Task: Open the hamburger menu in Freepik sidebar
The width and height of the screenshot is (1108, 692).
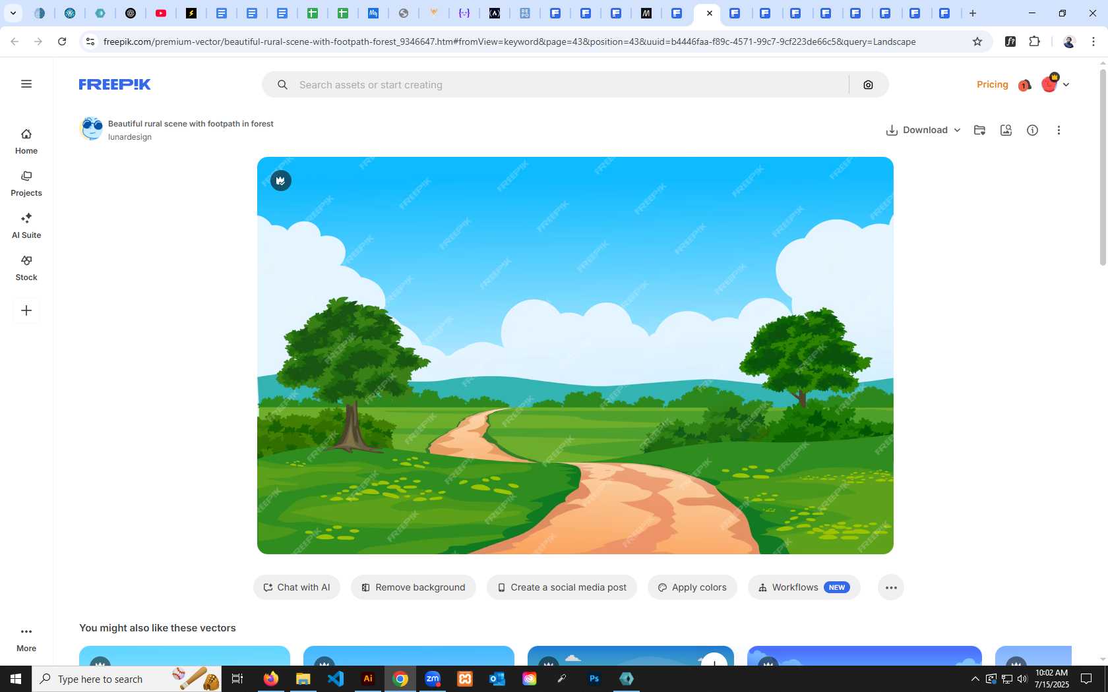Action: click(x=26, y=84)
